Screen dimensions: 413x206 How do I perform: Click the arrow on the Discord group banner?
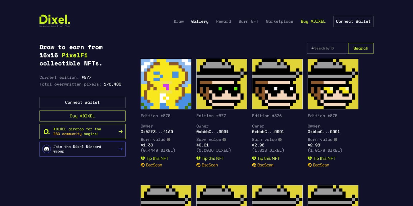click(120, 149)
